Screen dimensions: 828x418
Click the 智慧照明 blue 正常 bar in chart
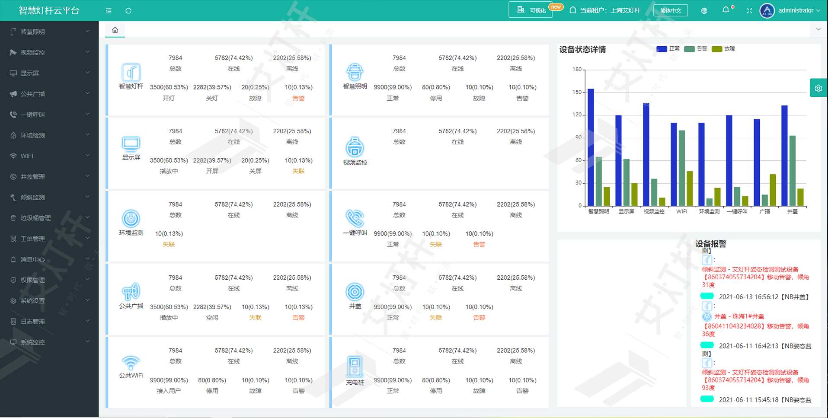(591, 147)
